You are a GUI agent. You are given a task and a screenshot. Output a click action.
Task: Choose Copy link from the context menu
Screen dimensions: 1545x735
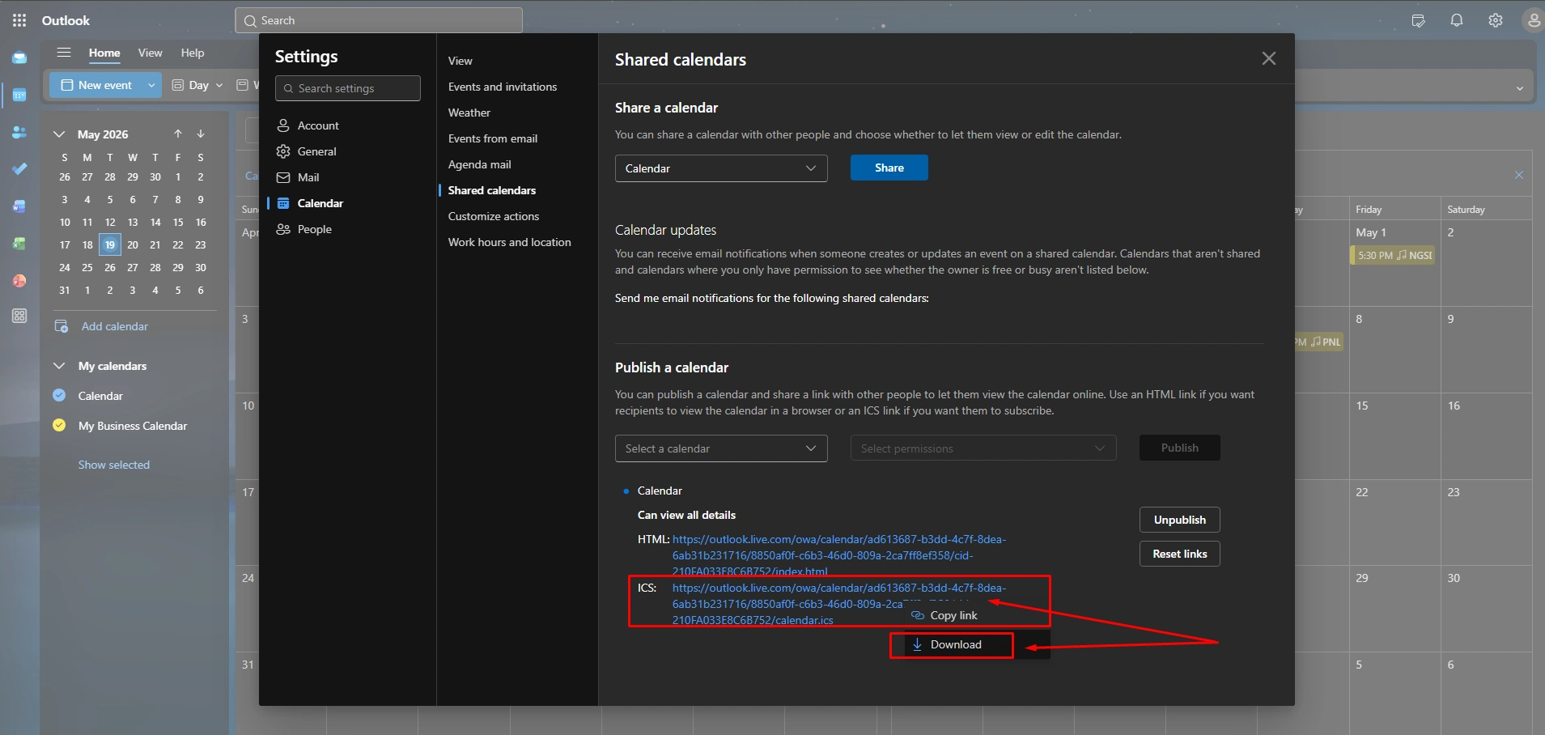point(977,615)
